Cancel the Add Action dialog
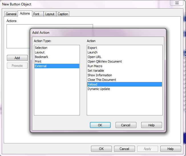 tap(126, 125)
